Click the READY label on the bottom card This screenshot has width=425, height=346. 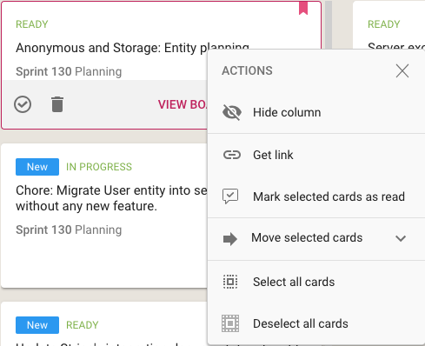(83, 325)
